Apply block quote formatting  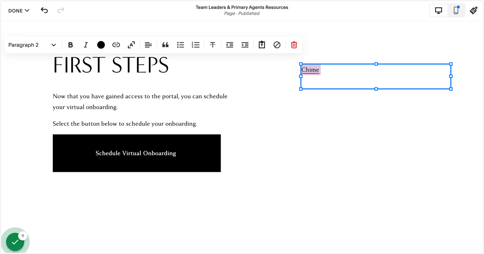point(165,45)
